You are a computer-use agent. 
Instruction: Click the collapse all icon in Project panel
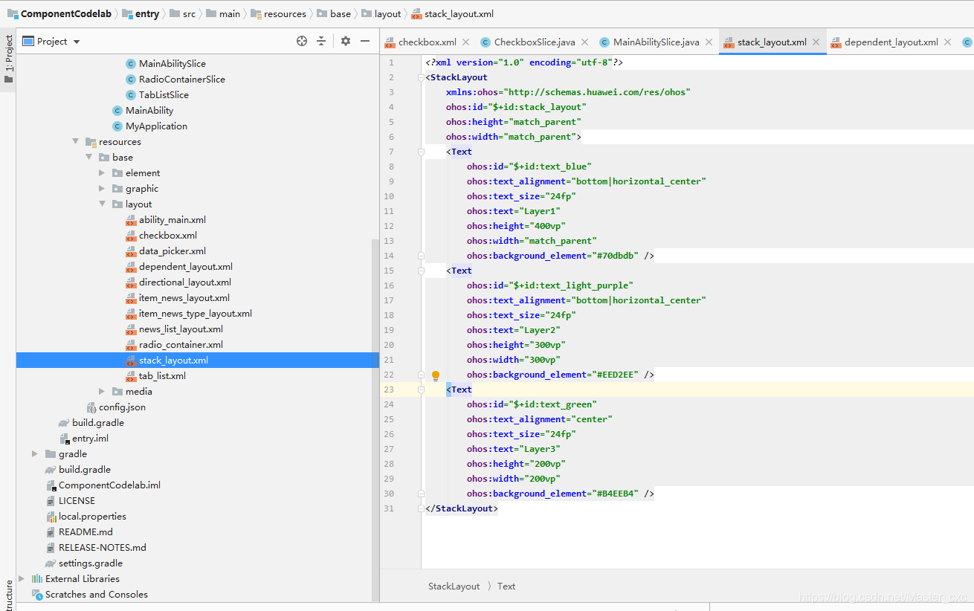321,42
